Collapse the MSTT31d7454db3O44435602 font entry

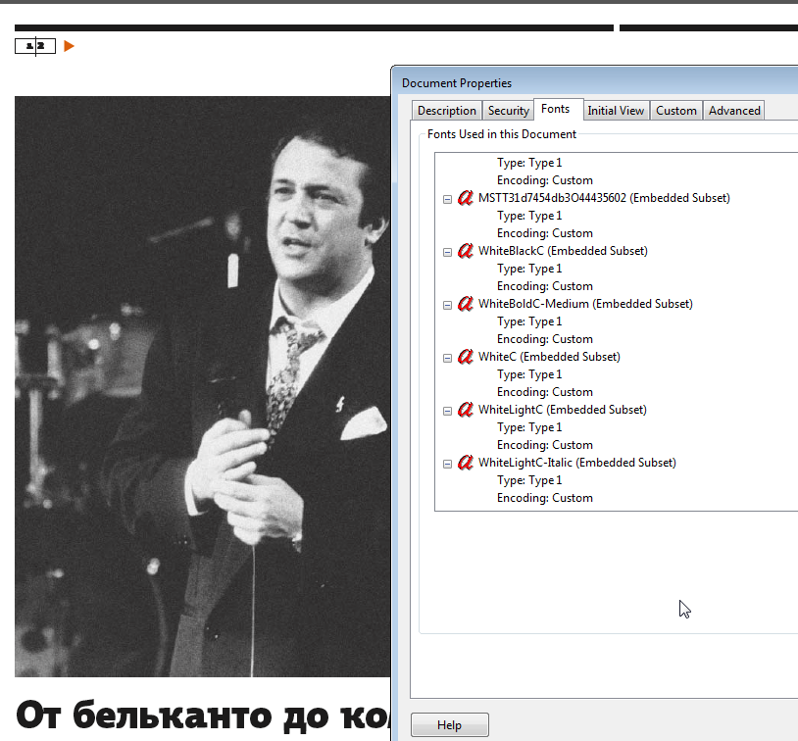447,199
